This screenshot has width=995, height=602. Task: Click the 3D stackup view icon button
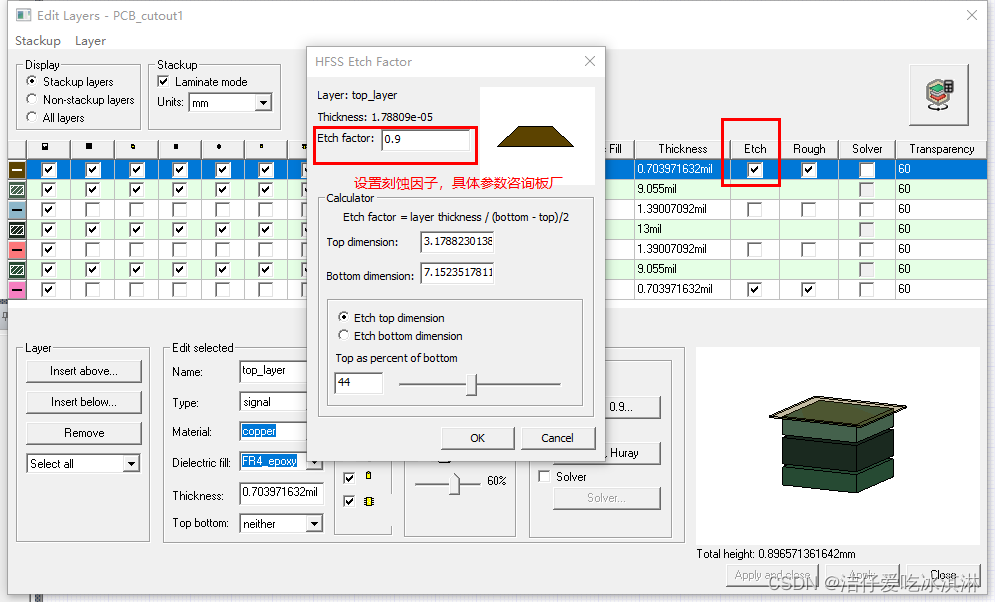938,95
